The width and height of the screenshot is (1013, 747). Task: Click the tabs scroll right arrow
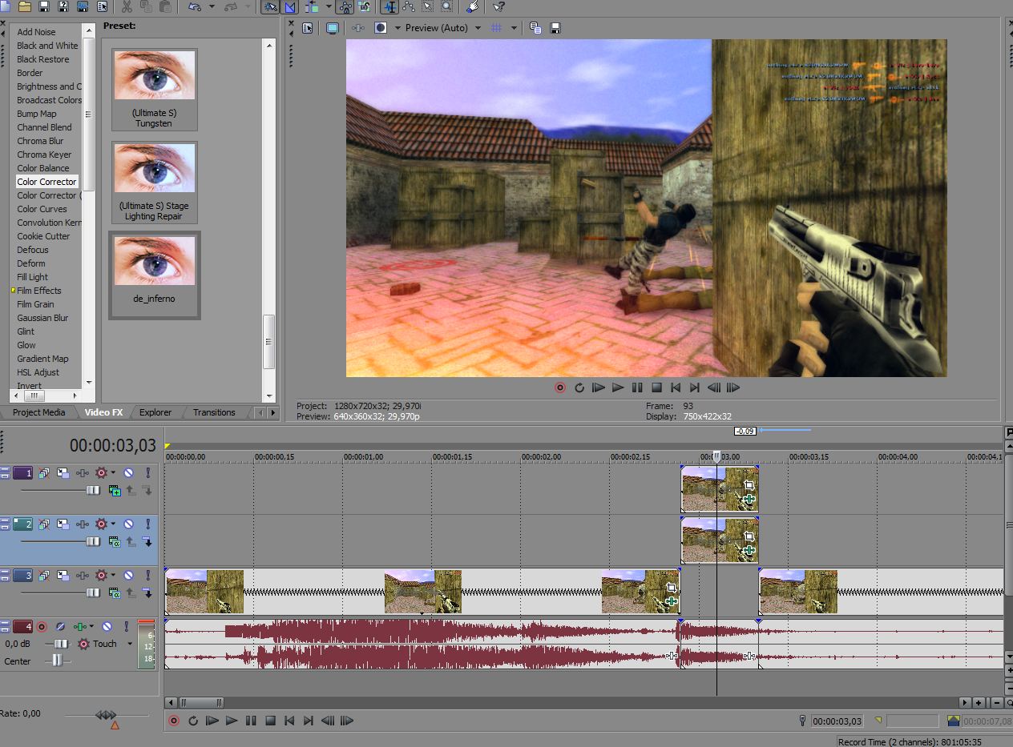tap(272, 412)
